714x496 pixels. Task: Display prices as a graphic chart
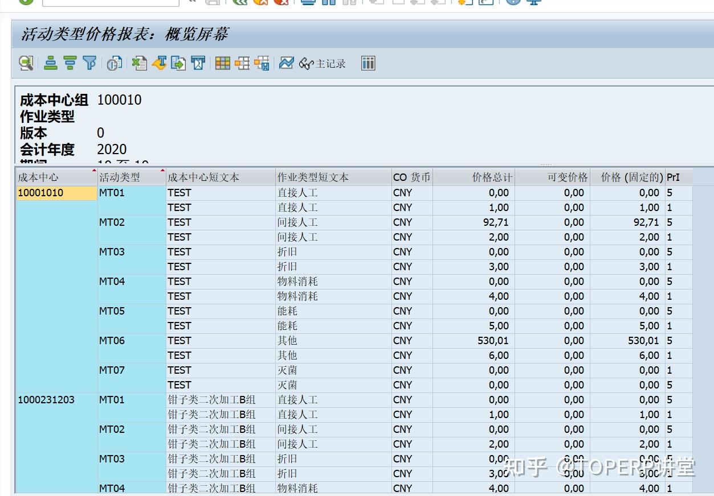pos(285,63)
